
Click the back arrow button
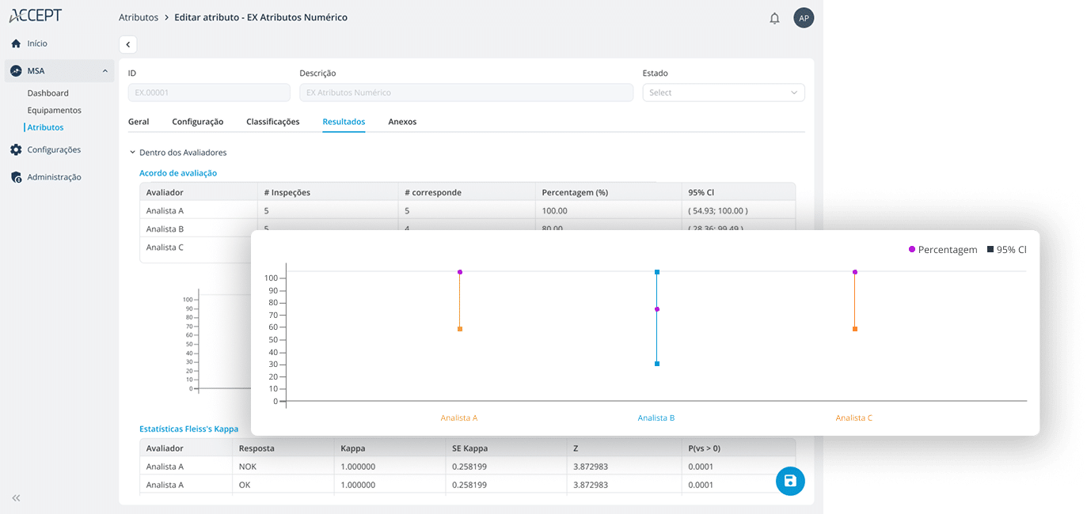(128, 45)
